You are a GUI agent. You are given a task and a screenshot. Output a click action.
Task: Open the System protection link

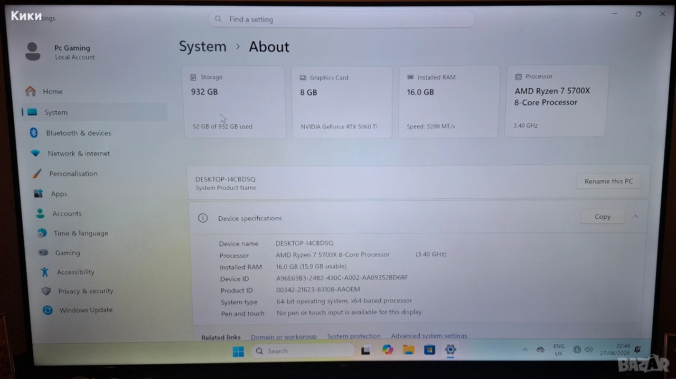pyautogui.click(x=354, y=336)
